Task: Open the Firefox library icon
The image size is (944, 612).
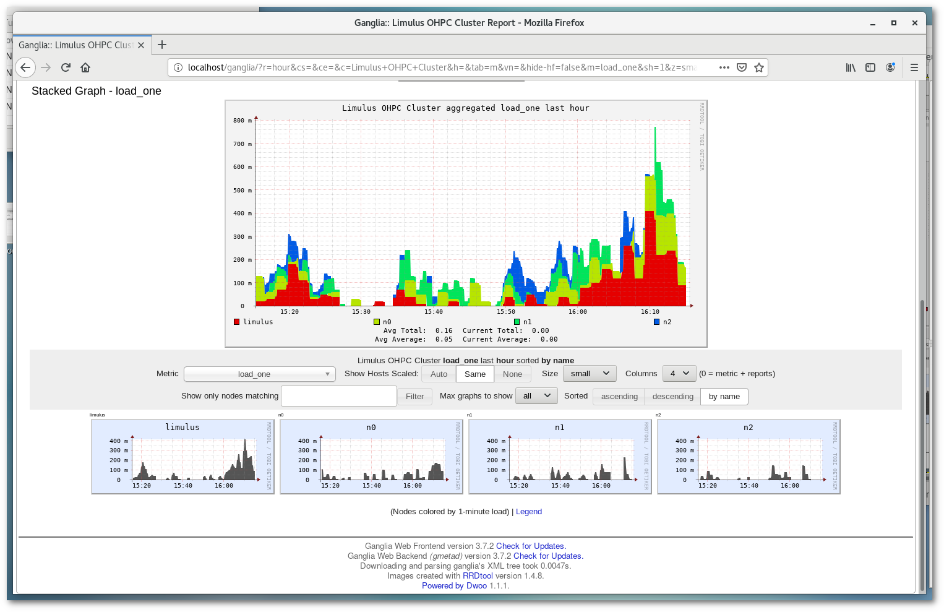Action: point(851,67)
